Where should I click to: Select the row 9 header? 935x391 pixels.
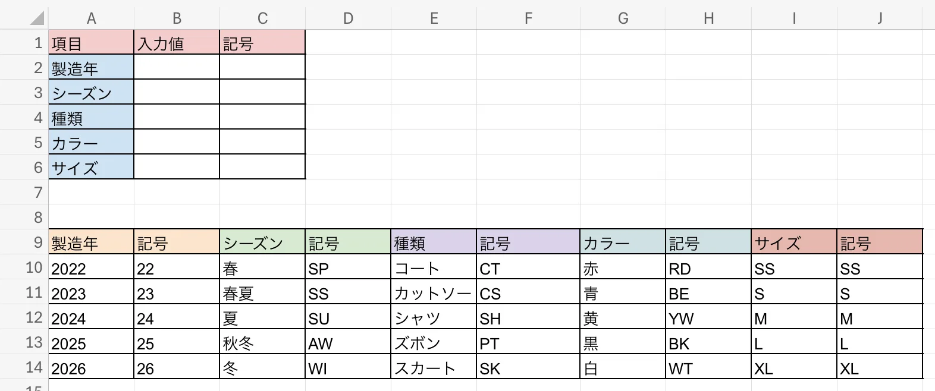pos(38,242)
